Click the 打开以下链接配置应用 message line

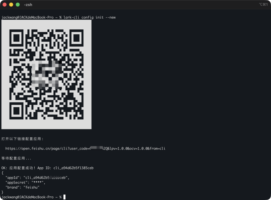[x=23, y=139]
